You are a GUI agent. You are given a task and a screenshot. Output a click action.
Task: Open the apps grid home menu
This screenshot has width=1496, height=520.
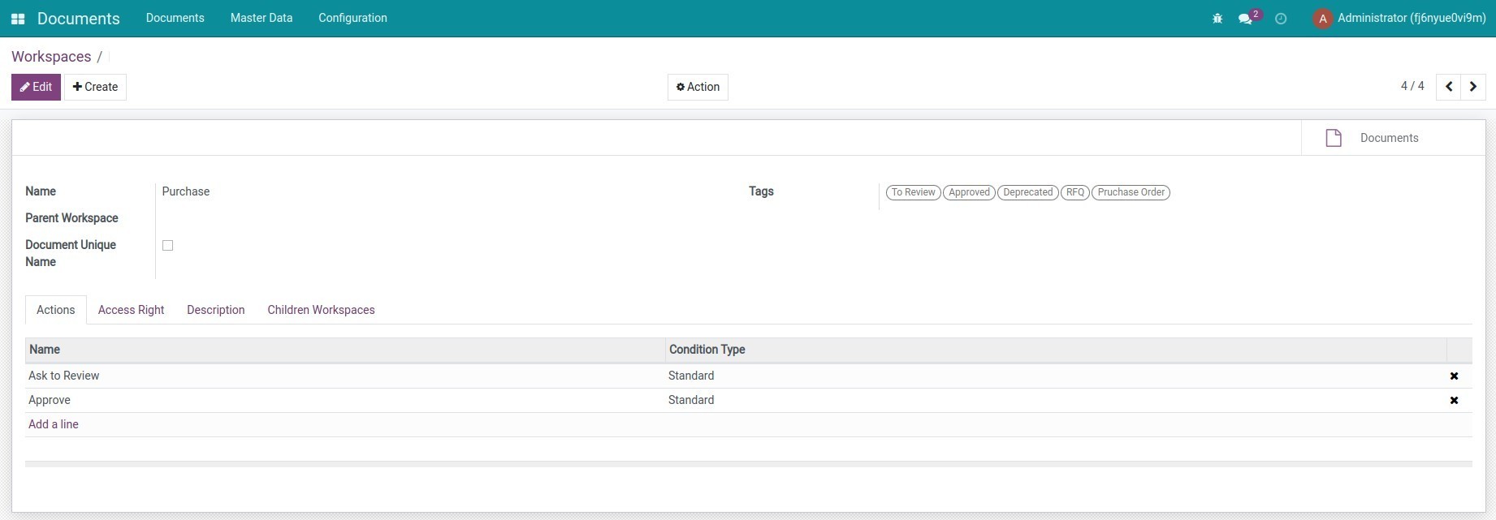pyautogui.click(x=18, y=19)
